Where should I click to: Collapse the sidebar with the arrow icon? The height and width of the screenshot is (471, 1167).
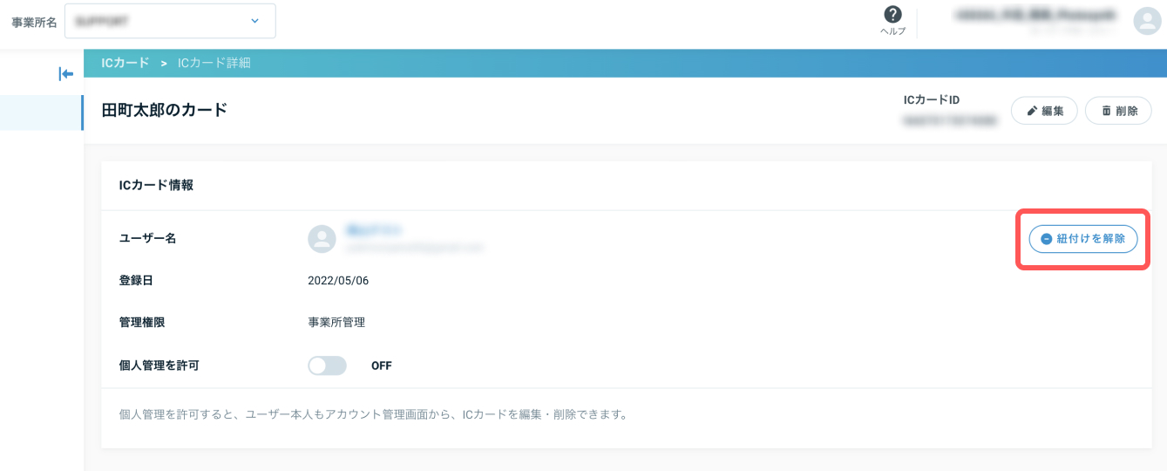coord(65,74)
